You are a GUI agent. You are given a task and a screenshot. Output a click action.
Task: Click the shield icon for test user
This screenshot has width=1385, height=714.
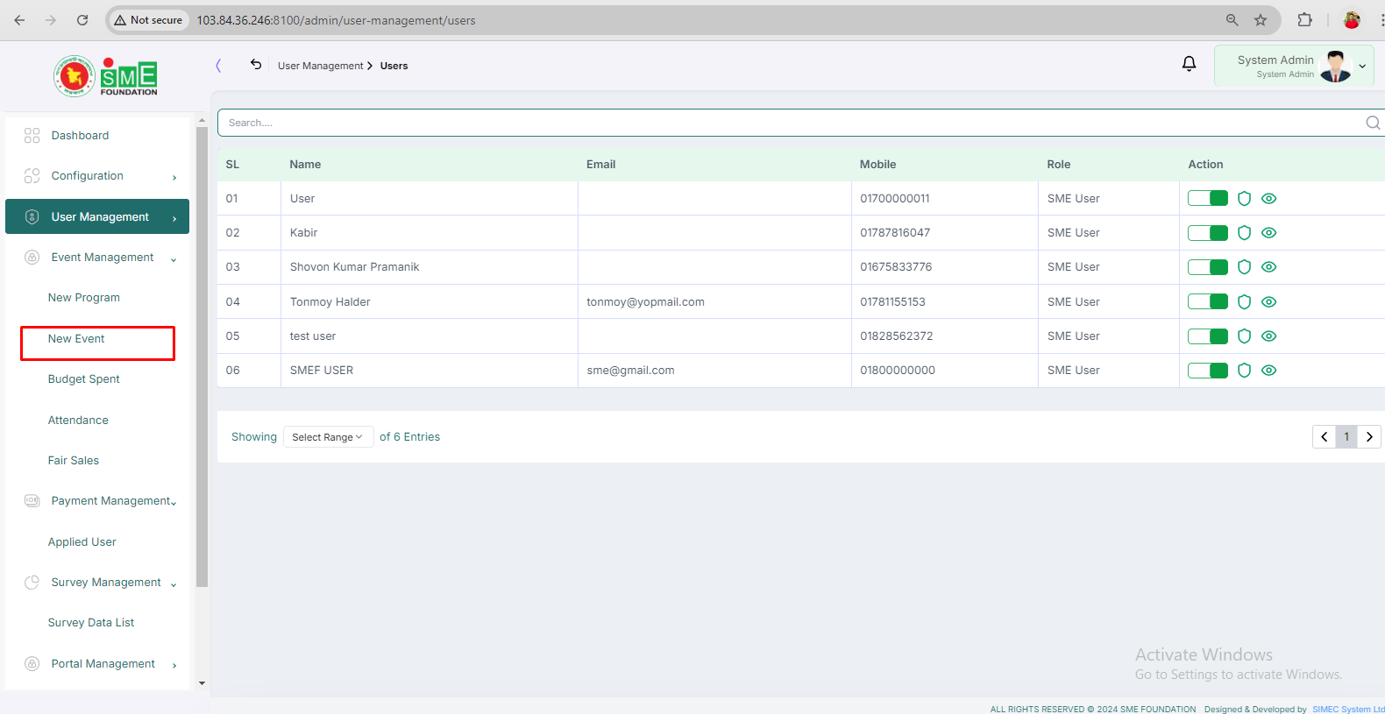point(1244,336)
